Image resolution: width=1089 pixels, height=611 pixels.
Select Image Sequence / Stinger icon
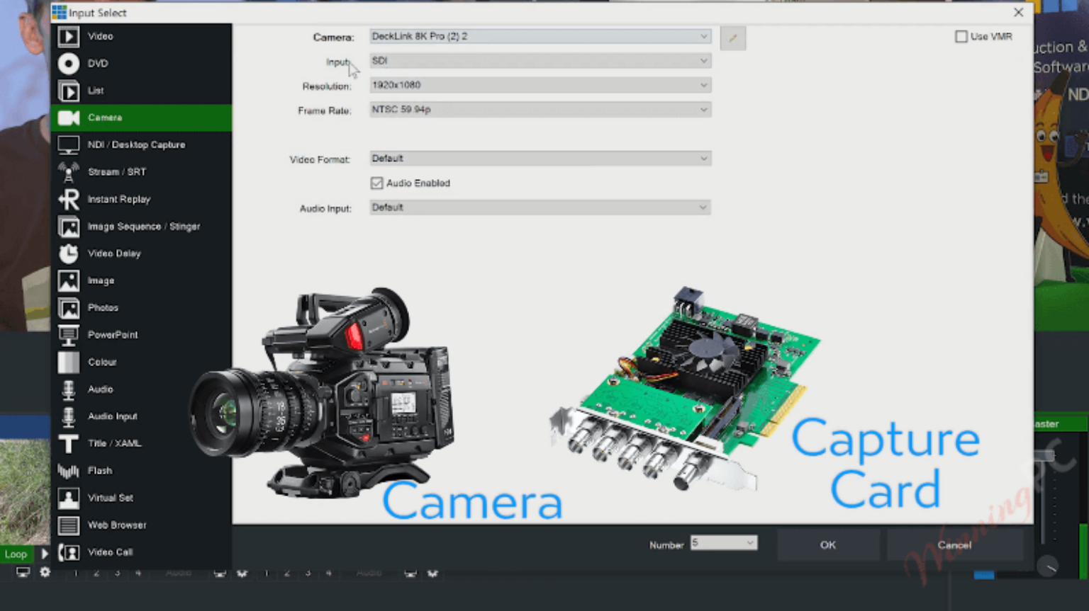click(x=68, y=227)
